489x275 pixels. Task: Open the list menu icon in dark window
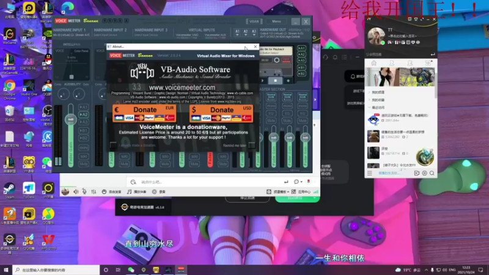tap(344, 57)
